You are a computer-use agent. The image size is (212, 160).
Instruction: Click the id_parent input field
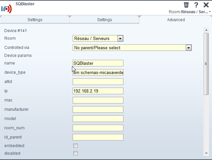[98, 137]
